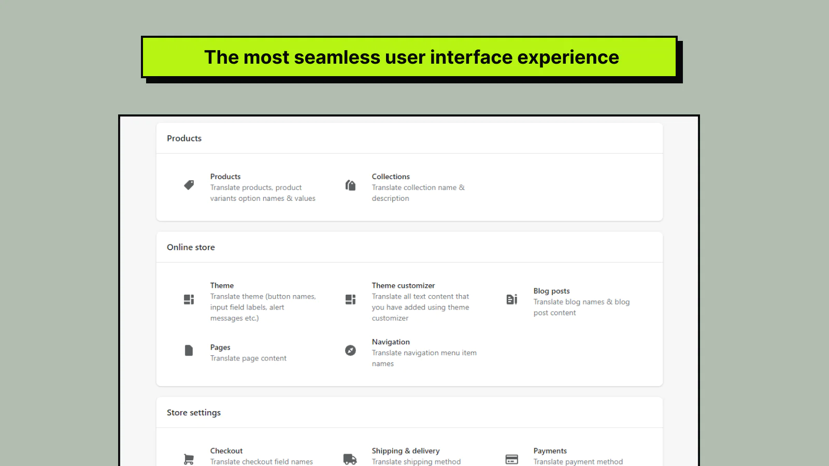Open Checkout field translation
The width and height of the screenshot is (829, 466).
point(226,451)
